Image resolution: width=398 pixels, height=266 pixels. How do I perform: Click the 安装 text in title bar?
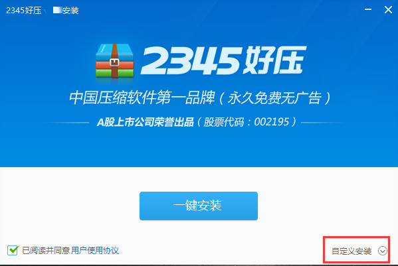click(x=70, y=11)
